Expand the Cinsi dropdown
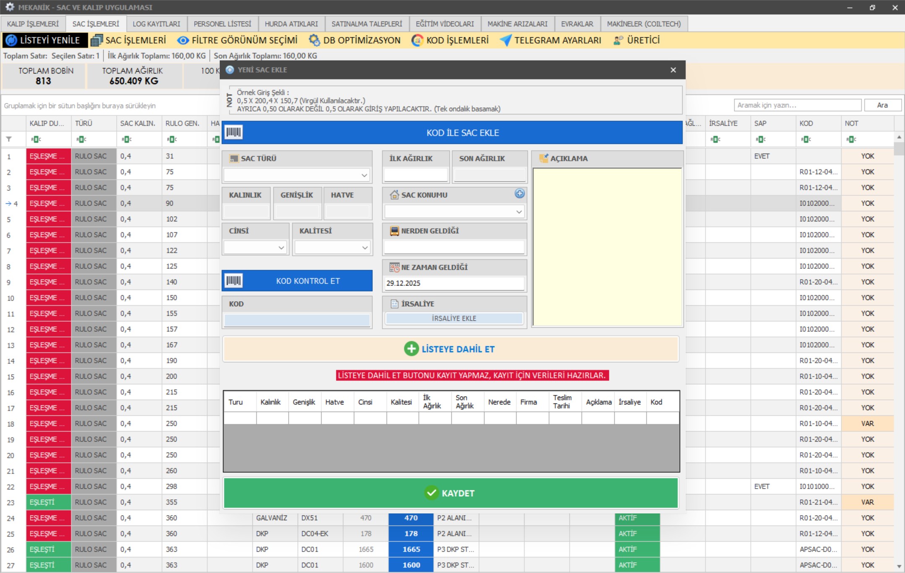Image resolution: width=905 pixels, height=573 pixels. [x=281, y=248]
